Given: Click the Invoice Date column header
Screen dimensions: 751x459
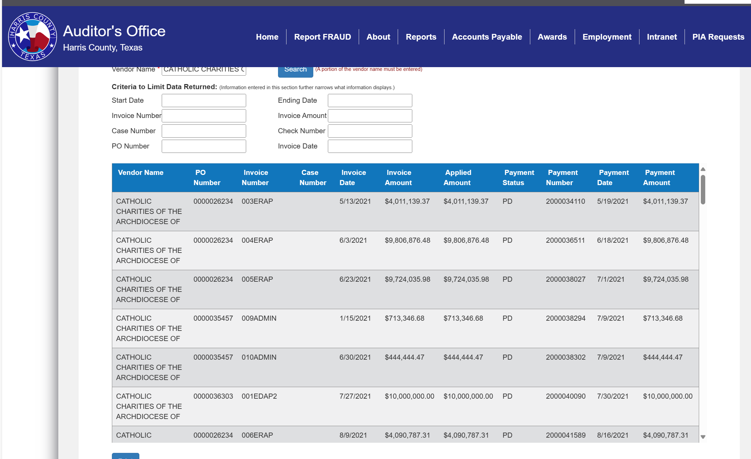Looking at the screenshot, I should [x=353, y=178].
